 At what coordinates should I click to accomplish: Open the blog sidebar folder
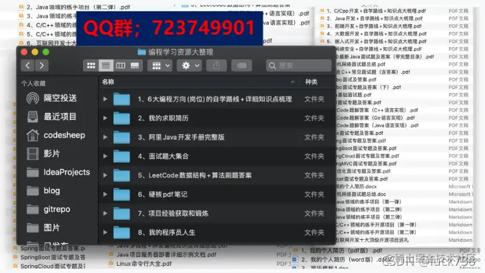43,191
